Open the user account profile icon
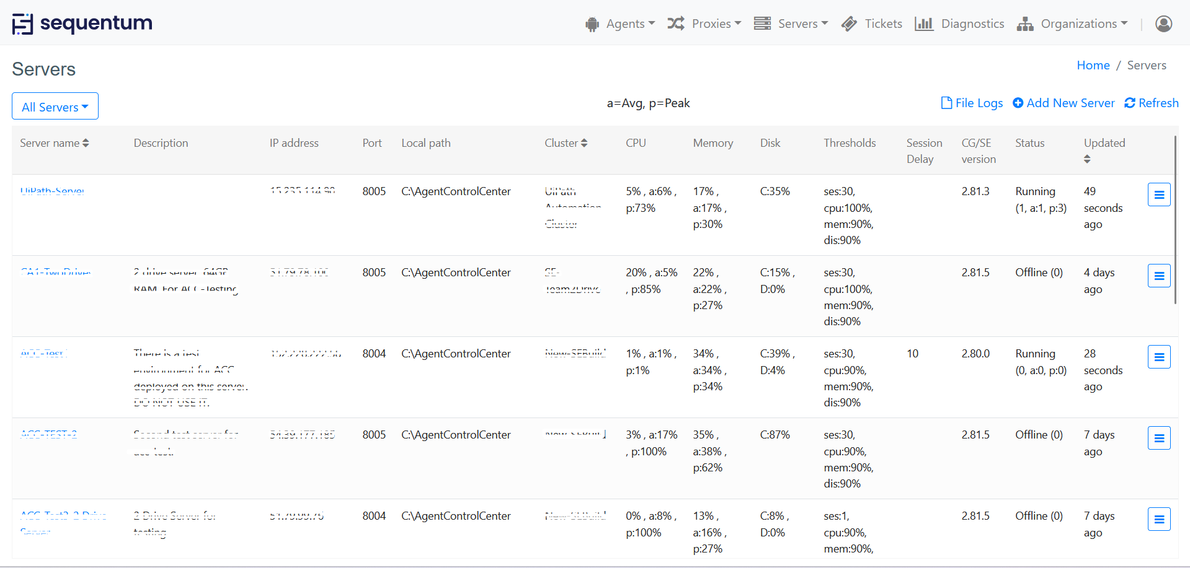This screenshot has width=1190, height=568. click(x=1163, y=24)
